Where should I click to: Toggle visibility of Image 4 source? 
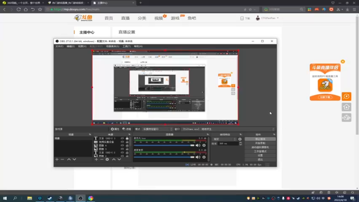click(122, 145)
